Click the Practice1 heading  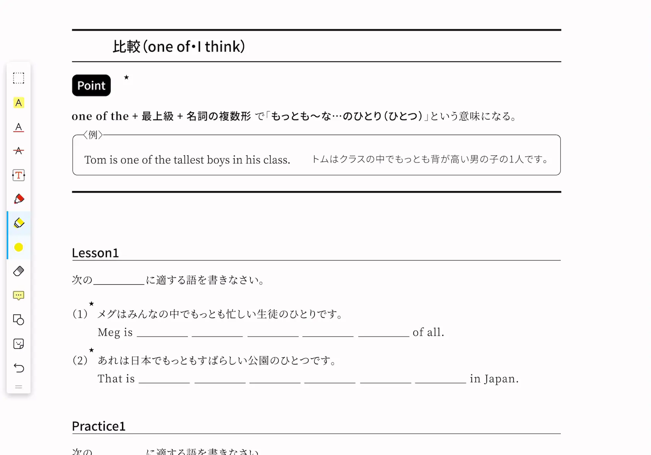(99, 426)
